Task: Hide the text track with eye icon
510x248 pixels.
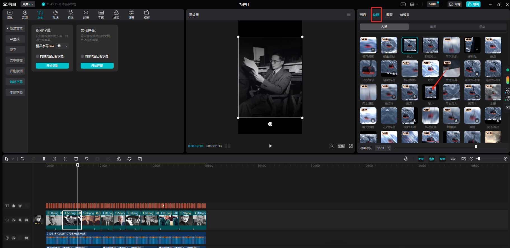Action: (20, 206)
